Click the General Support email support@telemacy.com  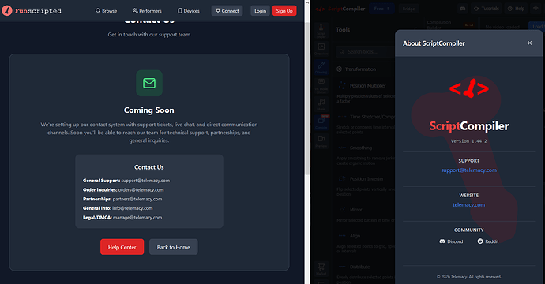pos(145,181)
